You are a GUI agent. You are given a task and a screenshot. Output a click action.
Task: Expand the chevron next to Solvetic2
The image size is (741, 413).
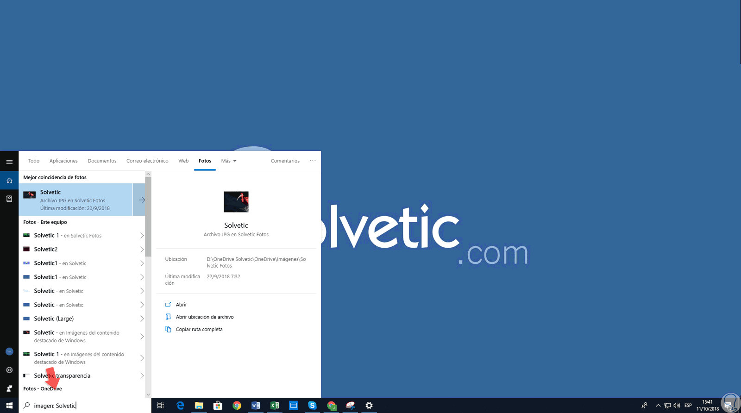tap(142, 250)
